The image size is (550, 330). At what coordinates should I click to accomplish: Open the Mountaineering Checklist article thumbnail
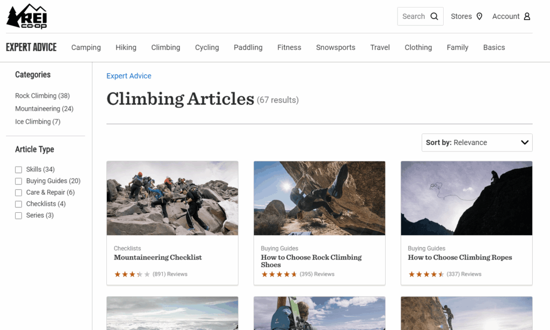coord(172,198)
